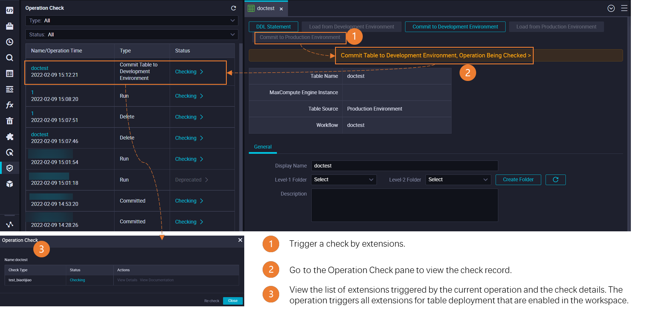Expand Checking status for 14:28:26 Committed row
Screen dimensions: 659x311
coord(189,222)
